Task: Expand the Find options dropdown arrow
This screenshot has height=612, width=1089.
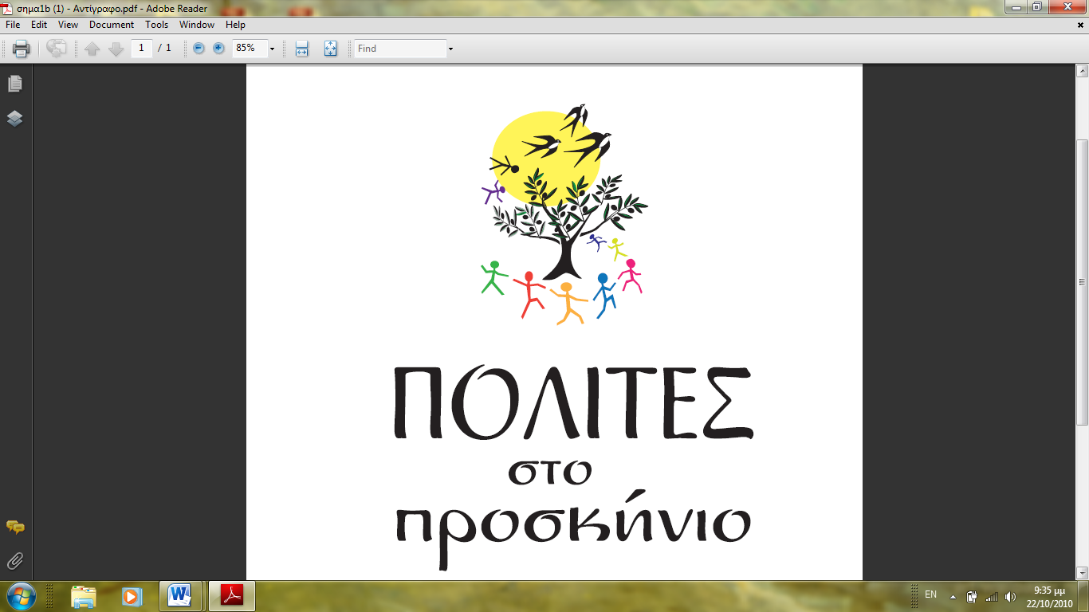Action: pos(450,49)
